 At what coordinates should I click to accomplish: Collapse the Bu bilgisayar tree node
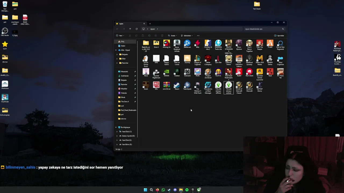tap(116, 127)
